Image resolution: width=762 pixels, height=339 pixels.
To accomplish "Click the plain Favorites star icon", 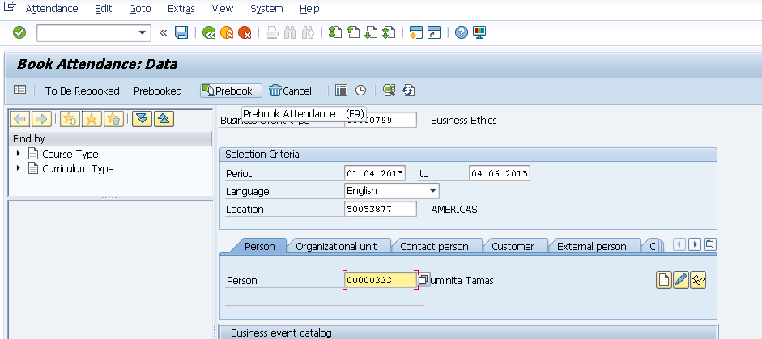I will click(x=92, y=119).
